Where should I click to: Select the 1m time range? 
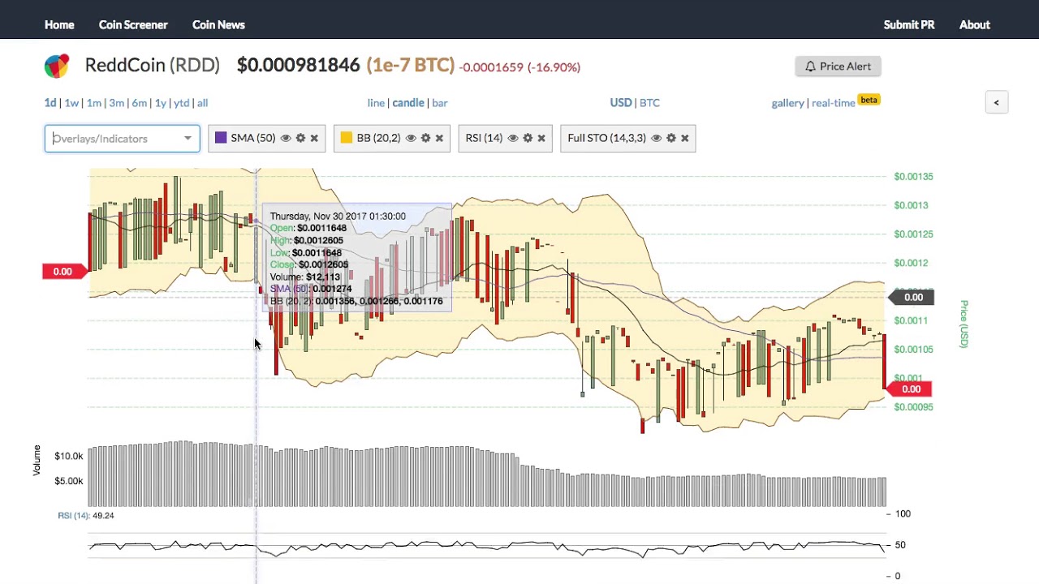tap(93, 103)
